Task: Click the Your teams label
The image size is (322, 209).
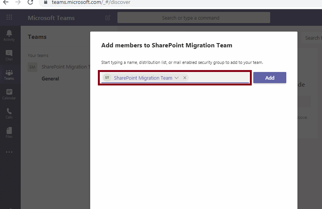Action: pyautogui.click(x=38, y=55)
